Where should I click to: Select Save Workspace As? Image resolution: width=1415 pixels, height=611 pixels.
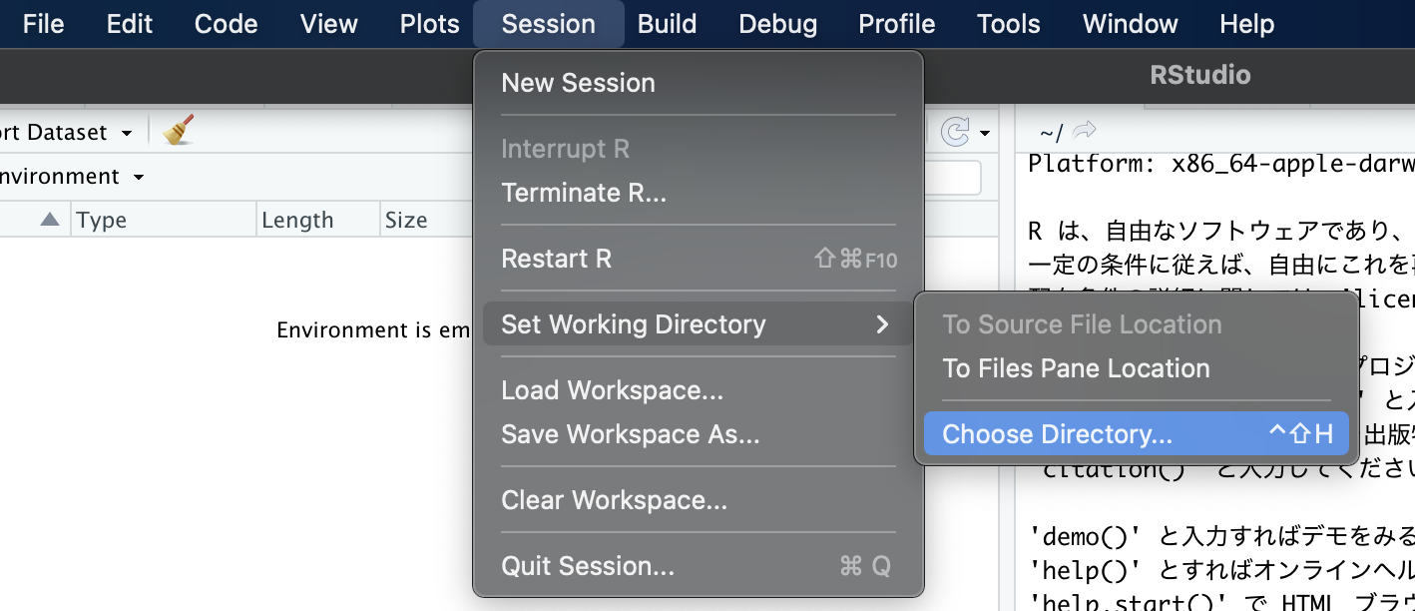click(630, 434)
